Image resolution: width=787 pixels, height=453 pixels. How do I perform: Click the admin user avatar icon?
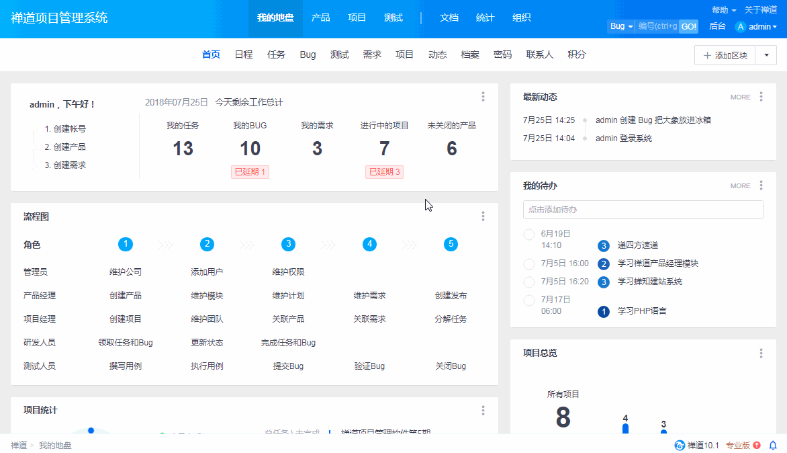[741, 27]
